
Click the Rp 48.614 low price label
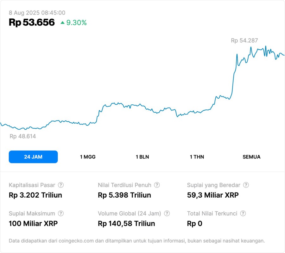click(x=23, y=137)
